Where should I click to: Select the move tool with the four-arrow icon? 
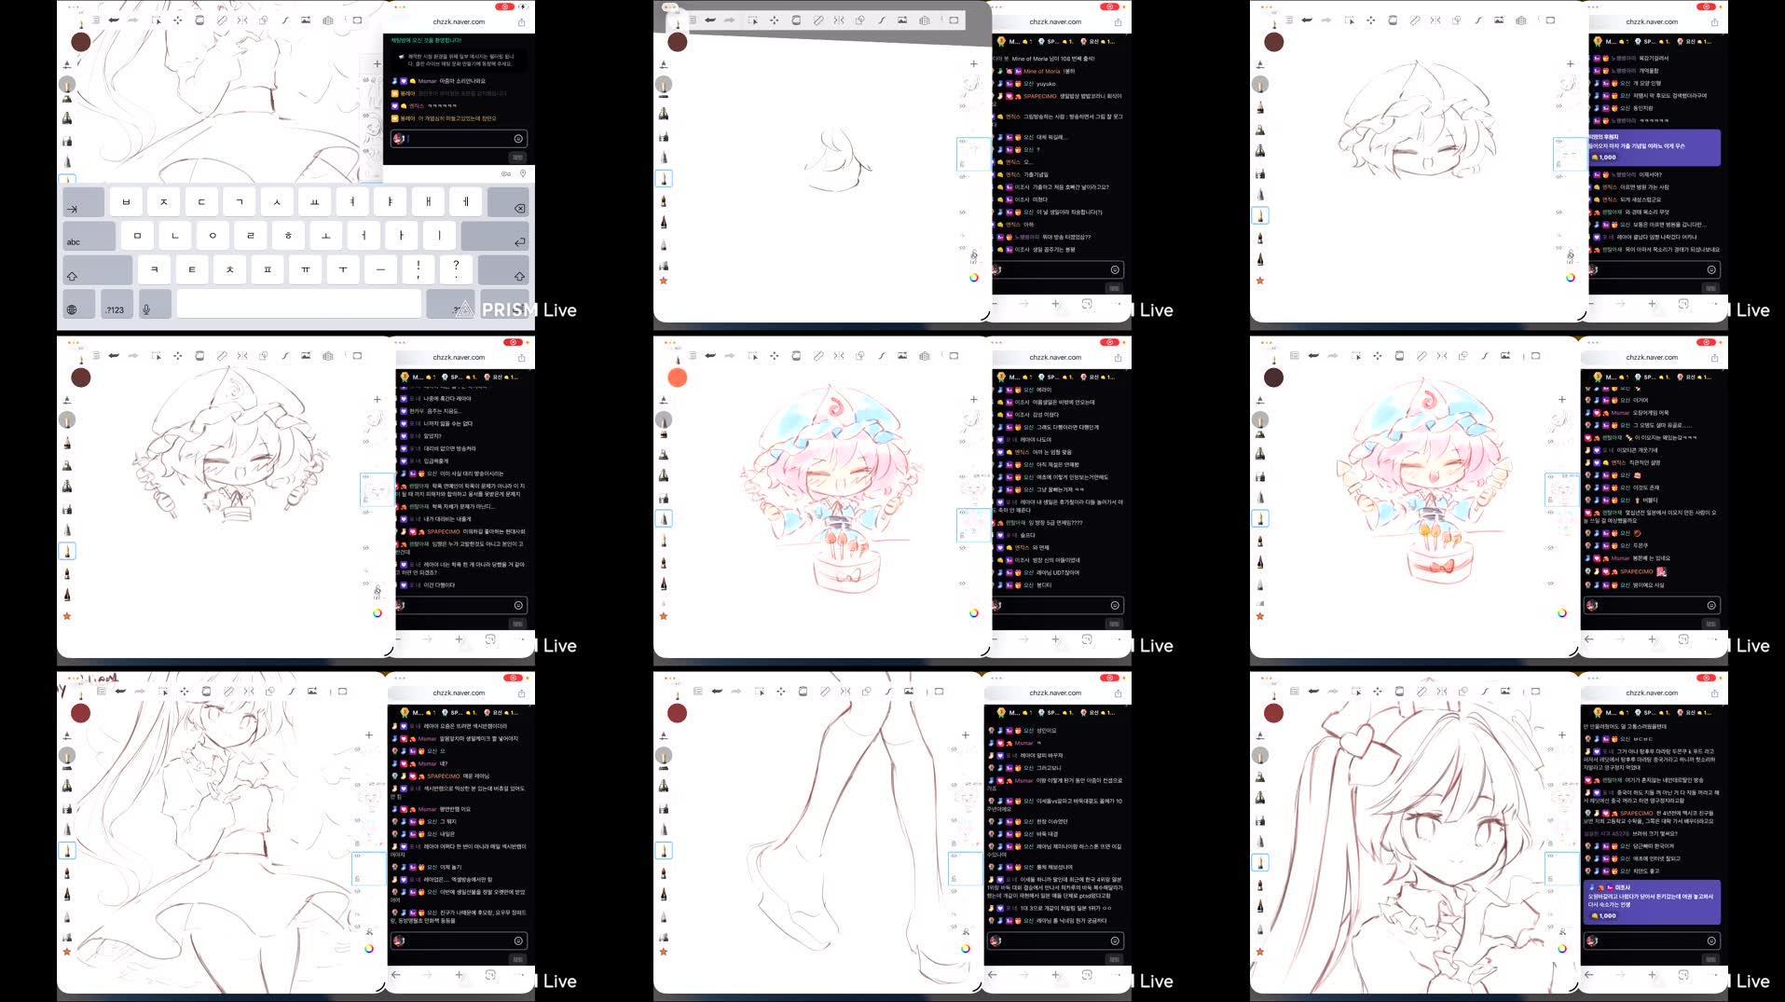[x=179, y=19]
